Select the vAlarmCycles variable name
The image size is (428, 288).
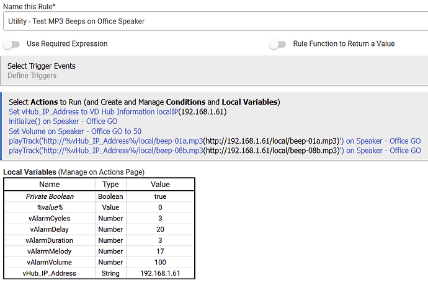pos(49,218)
